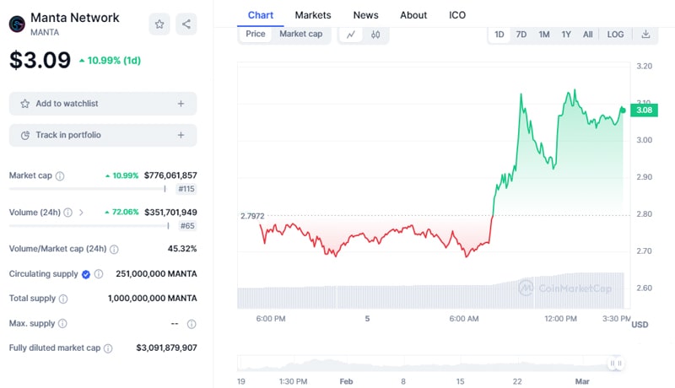Star Manta Network as favorite
This screenshot has width=675, height=388.
coord(159,24)
